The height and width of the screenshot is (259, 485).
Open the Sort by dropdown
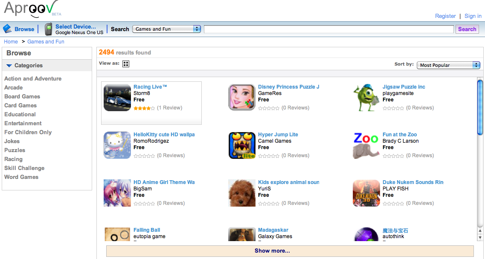point(448,65)
